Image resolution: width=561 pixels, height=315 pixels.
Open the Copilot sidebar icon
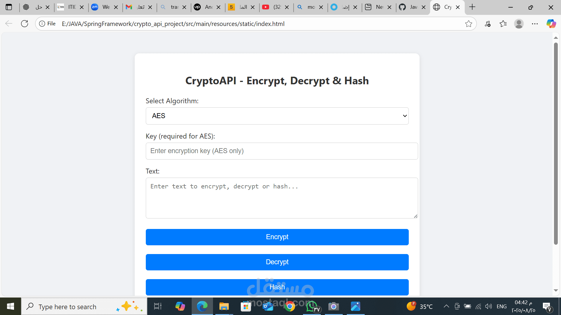click(x=551, y=24)
